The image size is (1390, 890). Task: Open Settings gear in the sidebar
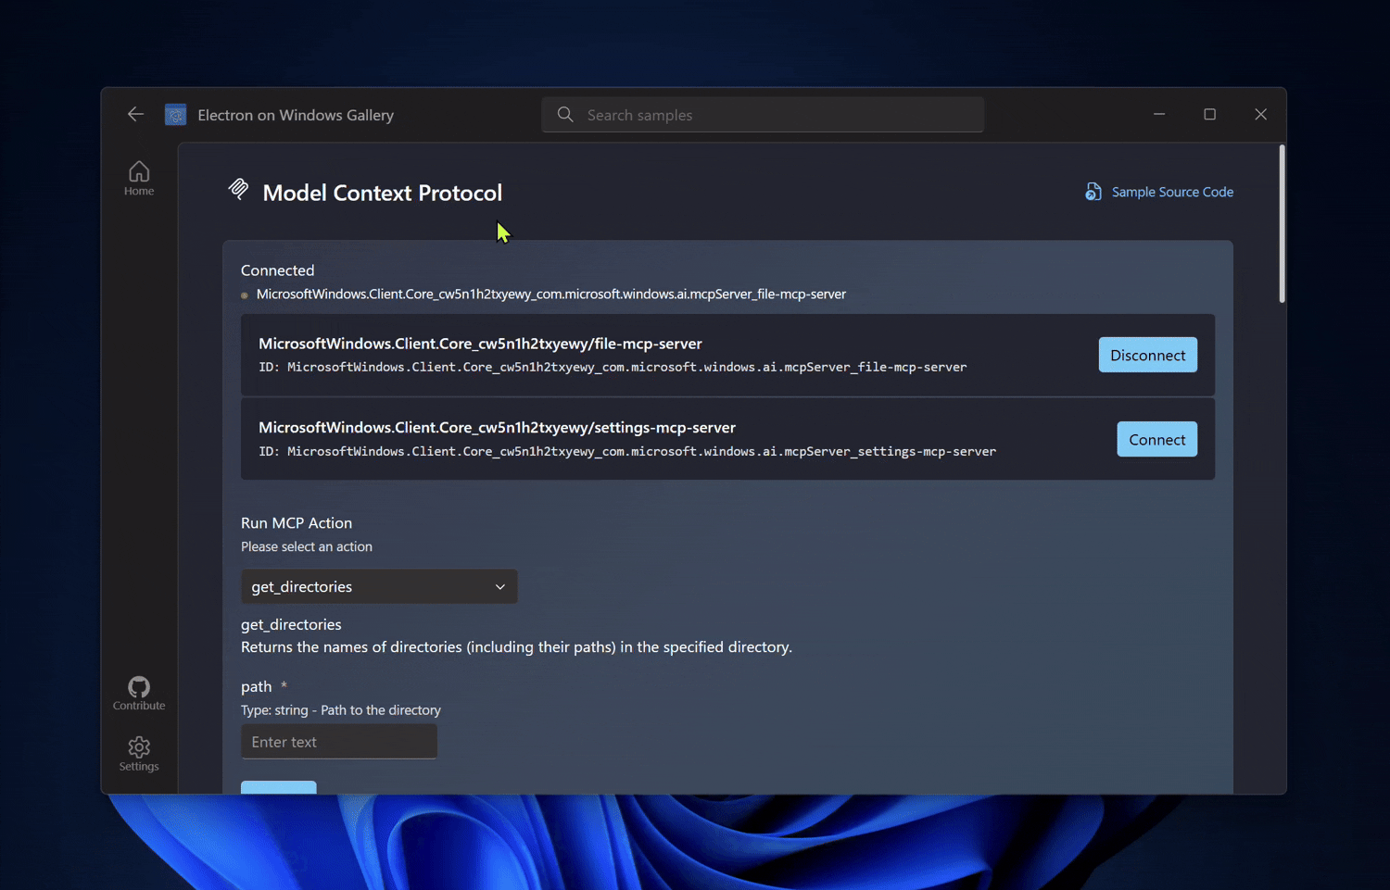[x=139, y=753]
